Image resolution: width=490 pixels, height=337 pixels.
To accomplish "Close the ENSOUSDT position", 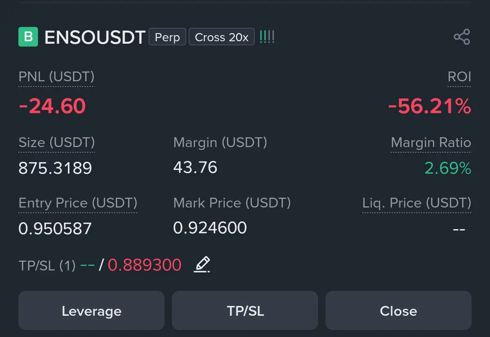I will pyautogui.click(x=399, y=311).
